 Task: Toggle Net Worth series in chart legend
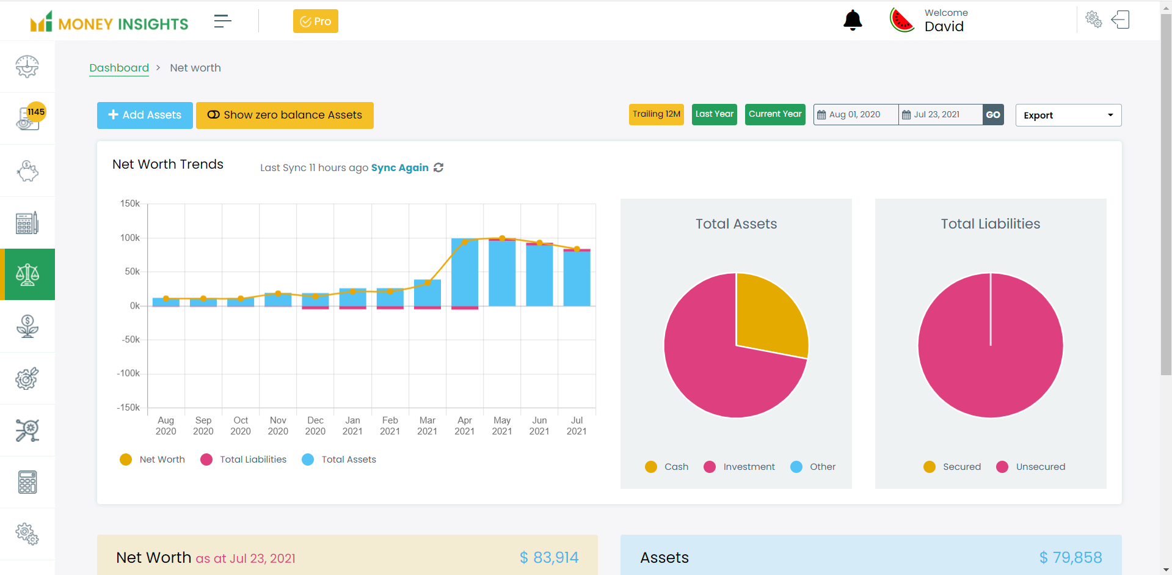click(153, 460)
